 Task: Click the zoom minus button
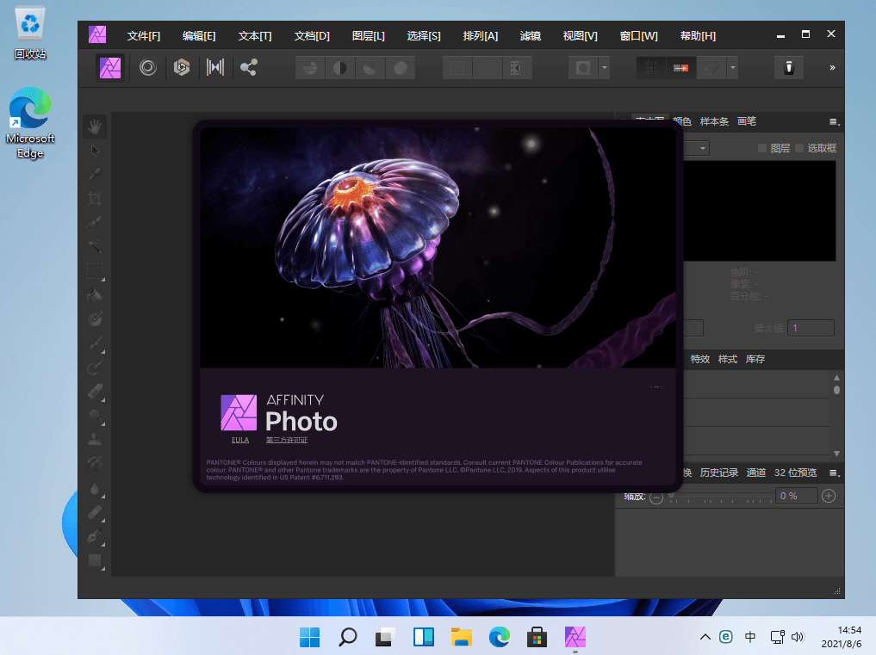click(656, 497)
